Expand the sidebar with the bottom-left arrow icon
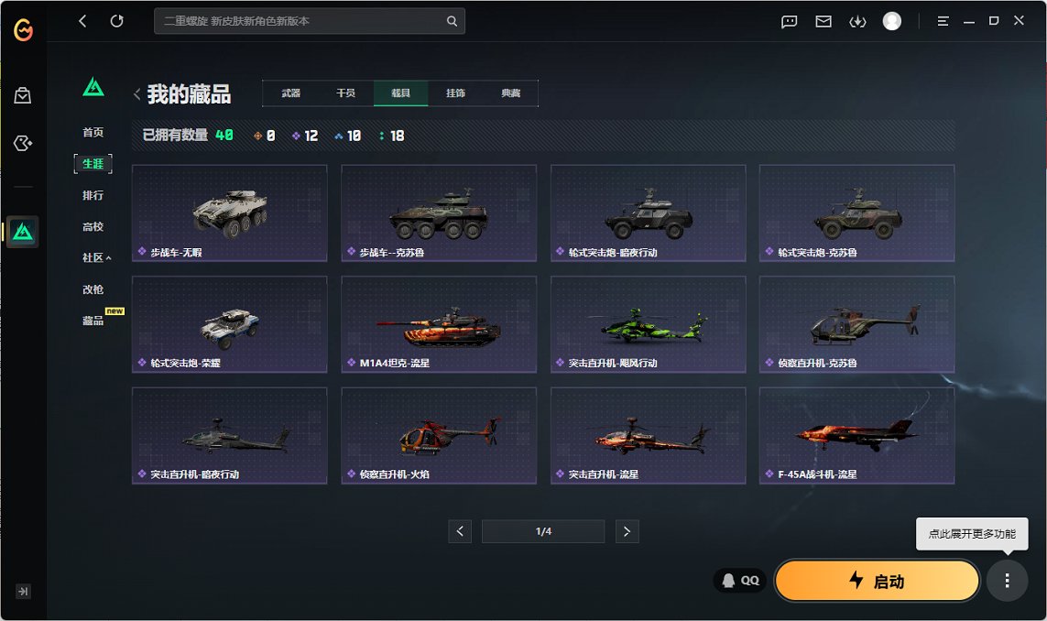The height and width of the screenshot is (621, 1047). [23, 592]
